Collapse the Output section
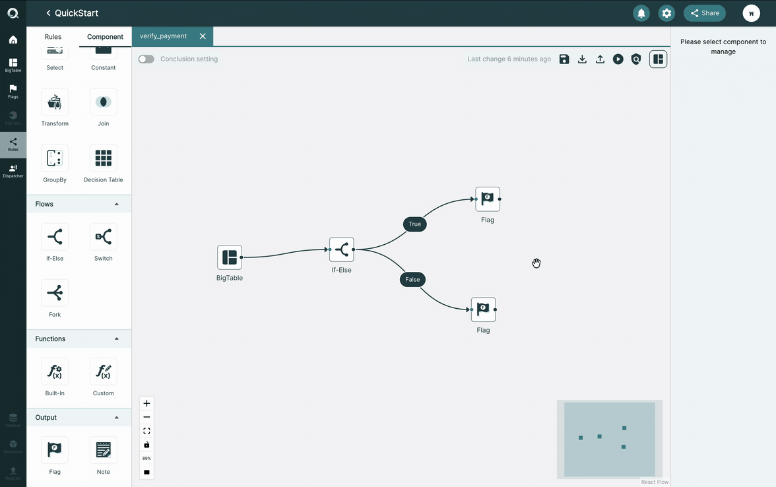Viewport: 776px width, 487px height. click(117, 418)
